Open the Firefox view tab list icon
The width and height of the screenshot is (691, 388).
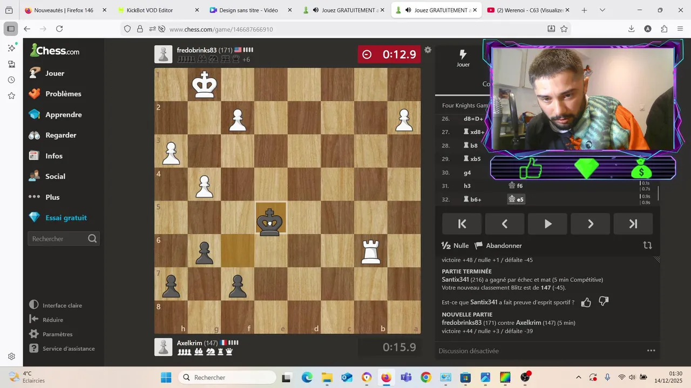[x=9, y=10]
